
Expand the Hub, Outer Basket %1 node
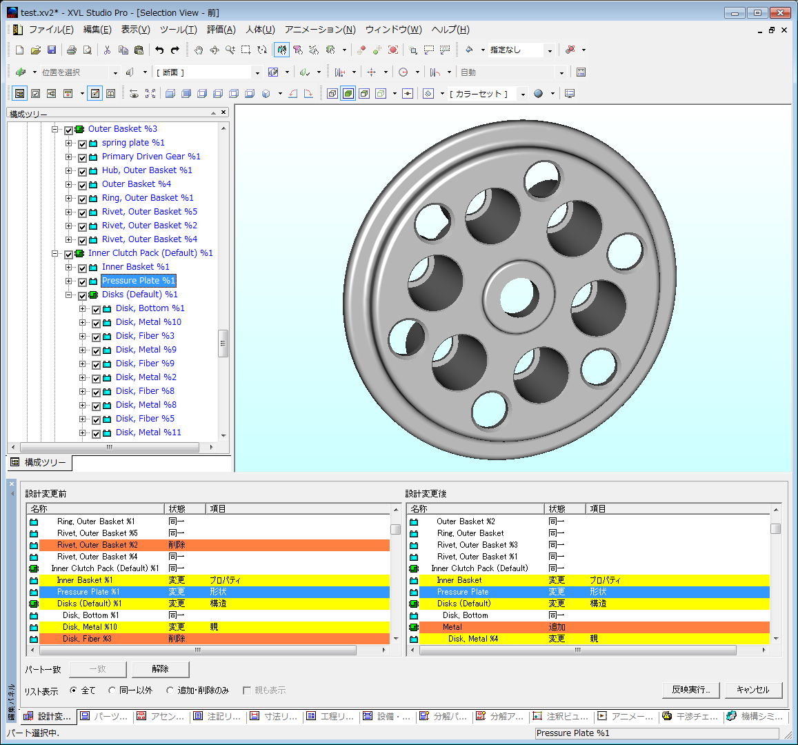[68, 170]
